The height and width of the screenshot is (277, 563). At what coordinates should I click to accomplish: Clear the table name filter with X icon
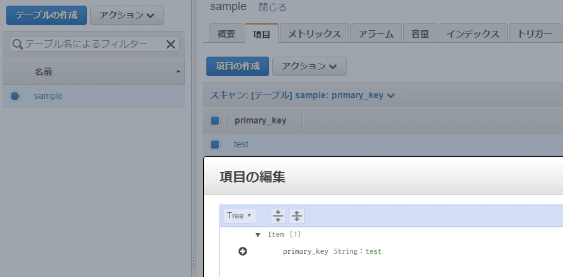coord(170,44)
